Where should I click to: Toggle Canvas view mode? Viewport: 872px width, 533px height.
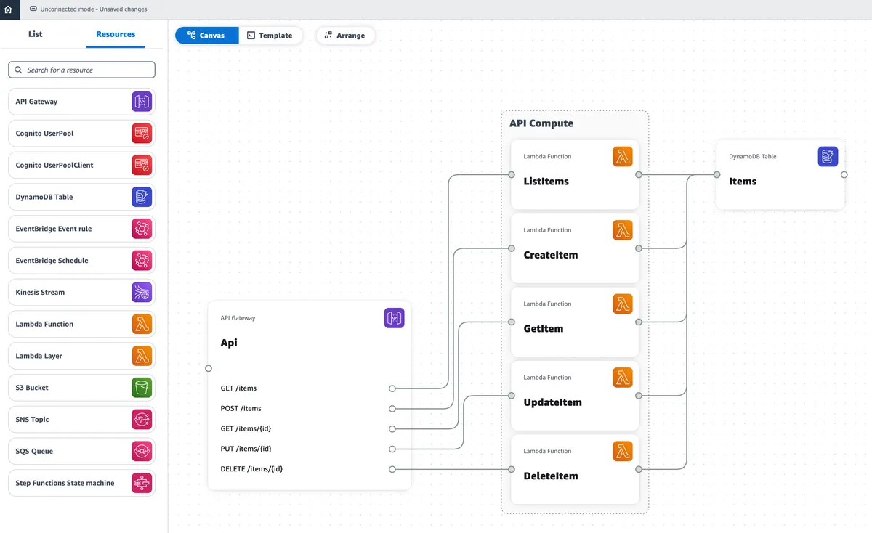[206, 35]
